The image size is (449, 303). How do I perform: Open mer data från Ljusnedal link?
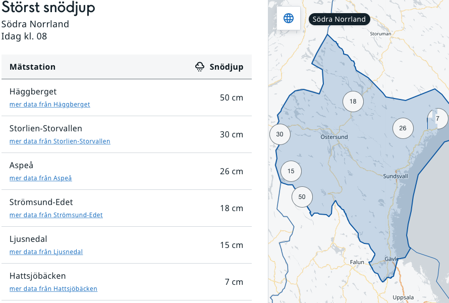(46, 252)
